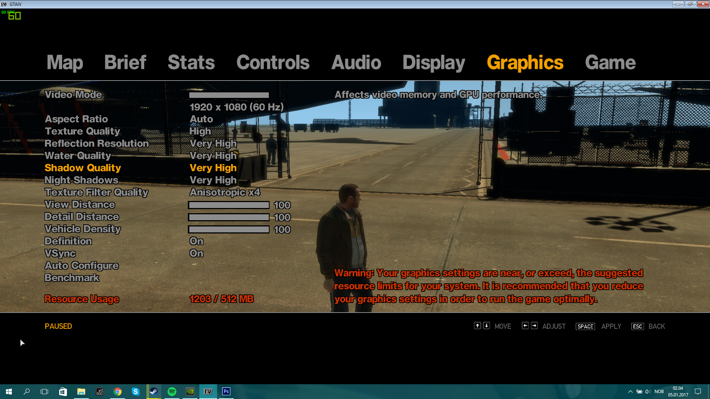Change Night Shadows Very High value
This screenshot has width=710, height=399.
(213, 180)
